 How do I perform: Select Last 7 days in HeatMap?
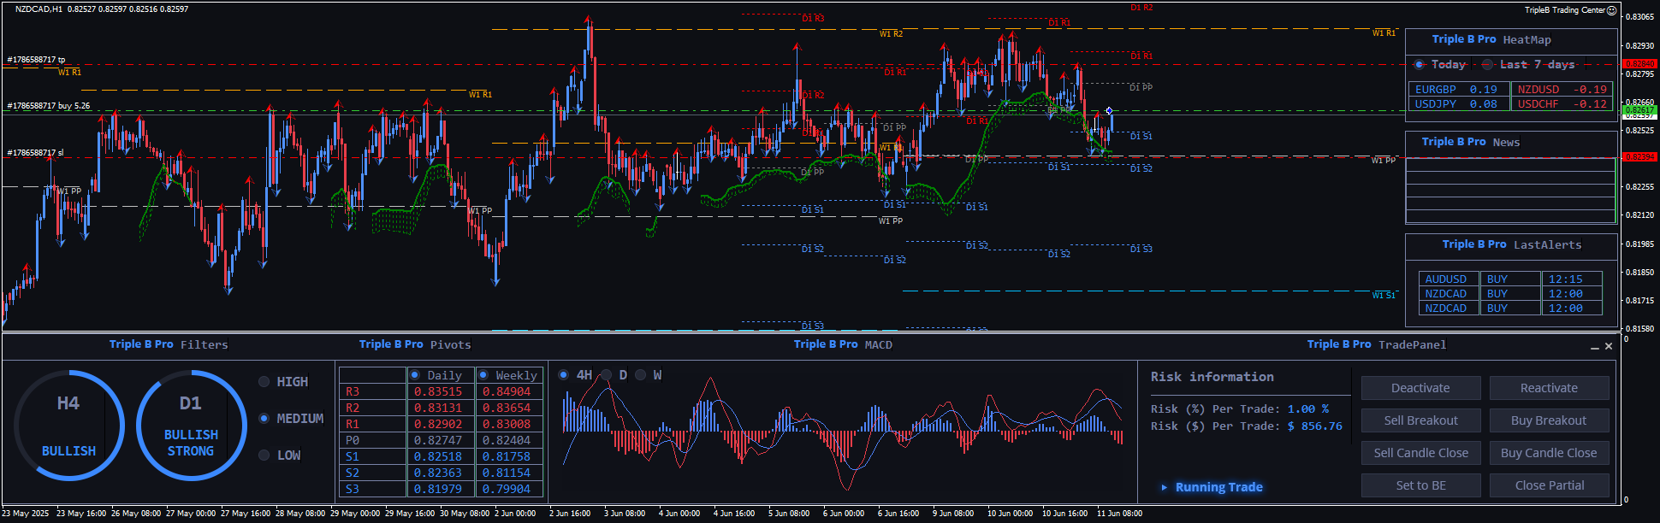pyautogui.click(x=1488, y=65)
